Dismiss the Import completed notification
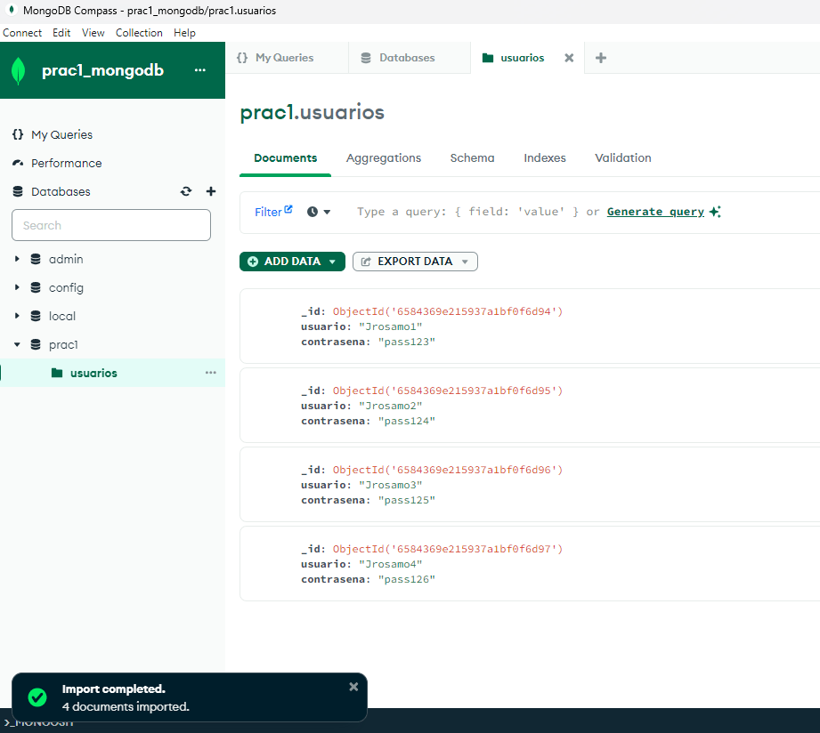This screenshot has width=820, height=733. pos(353,687)
